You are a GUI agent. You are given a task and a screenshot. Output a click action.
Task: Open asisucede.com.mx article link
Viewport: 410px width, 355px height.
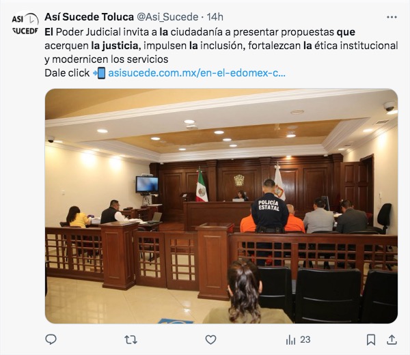coord(197,73)
